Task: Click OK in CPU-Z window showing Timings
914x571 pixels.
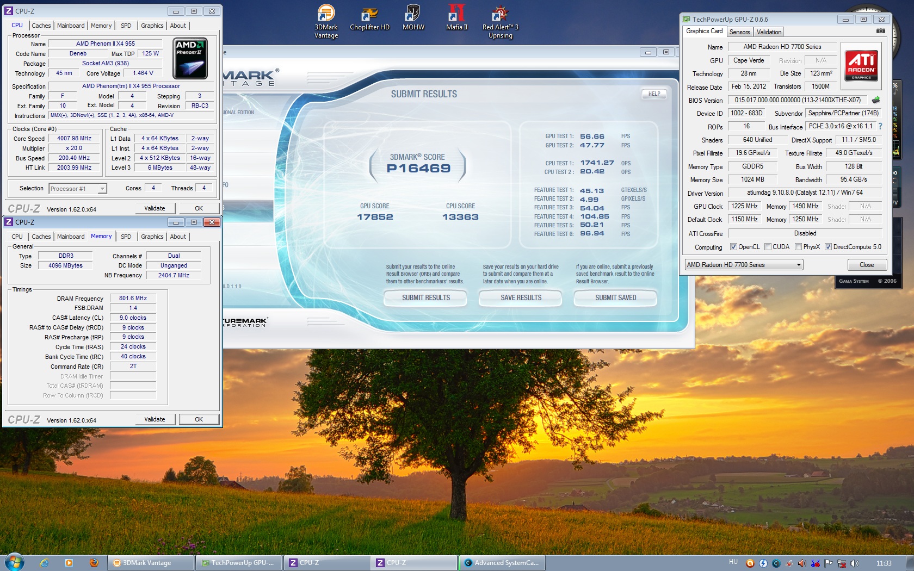Action: pyautogui.click(x=199, y=419)
